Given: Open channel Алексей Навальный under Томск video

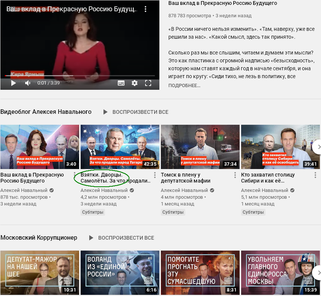Looking at the screenshot, I should [184, 190].
